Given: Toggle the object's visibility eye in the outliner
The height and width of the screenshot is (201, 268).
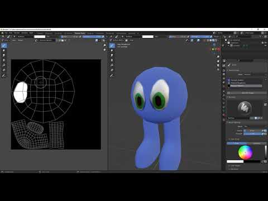Looking at the screenshot, I should [266, 46].
